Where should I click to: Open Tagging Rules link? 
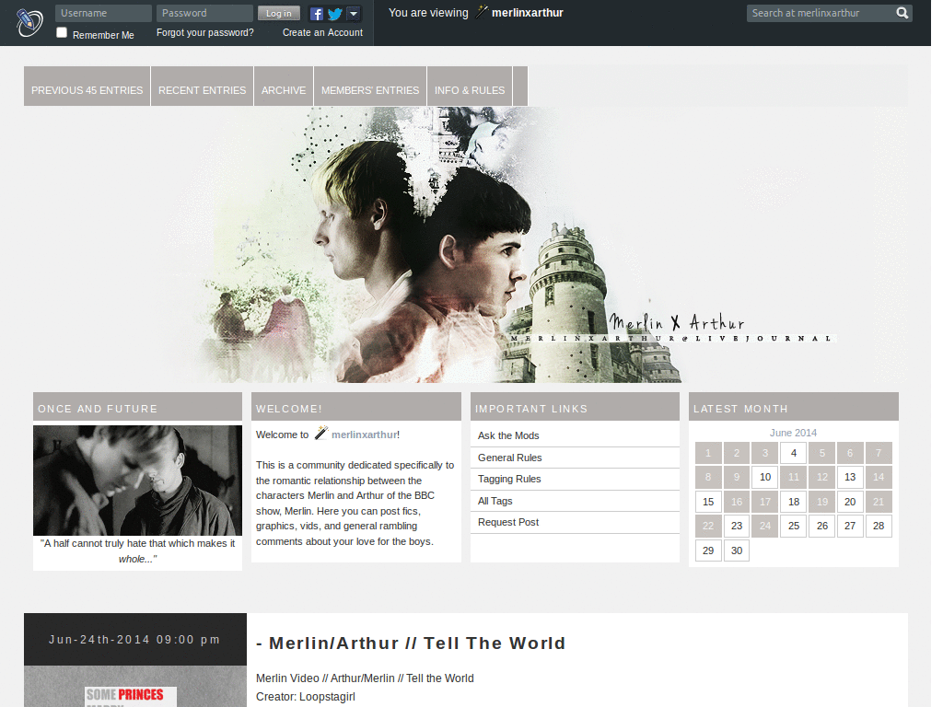click(509, 479)
